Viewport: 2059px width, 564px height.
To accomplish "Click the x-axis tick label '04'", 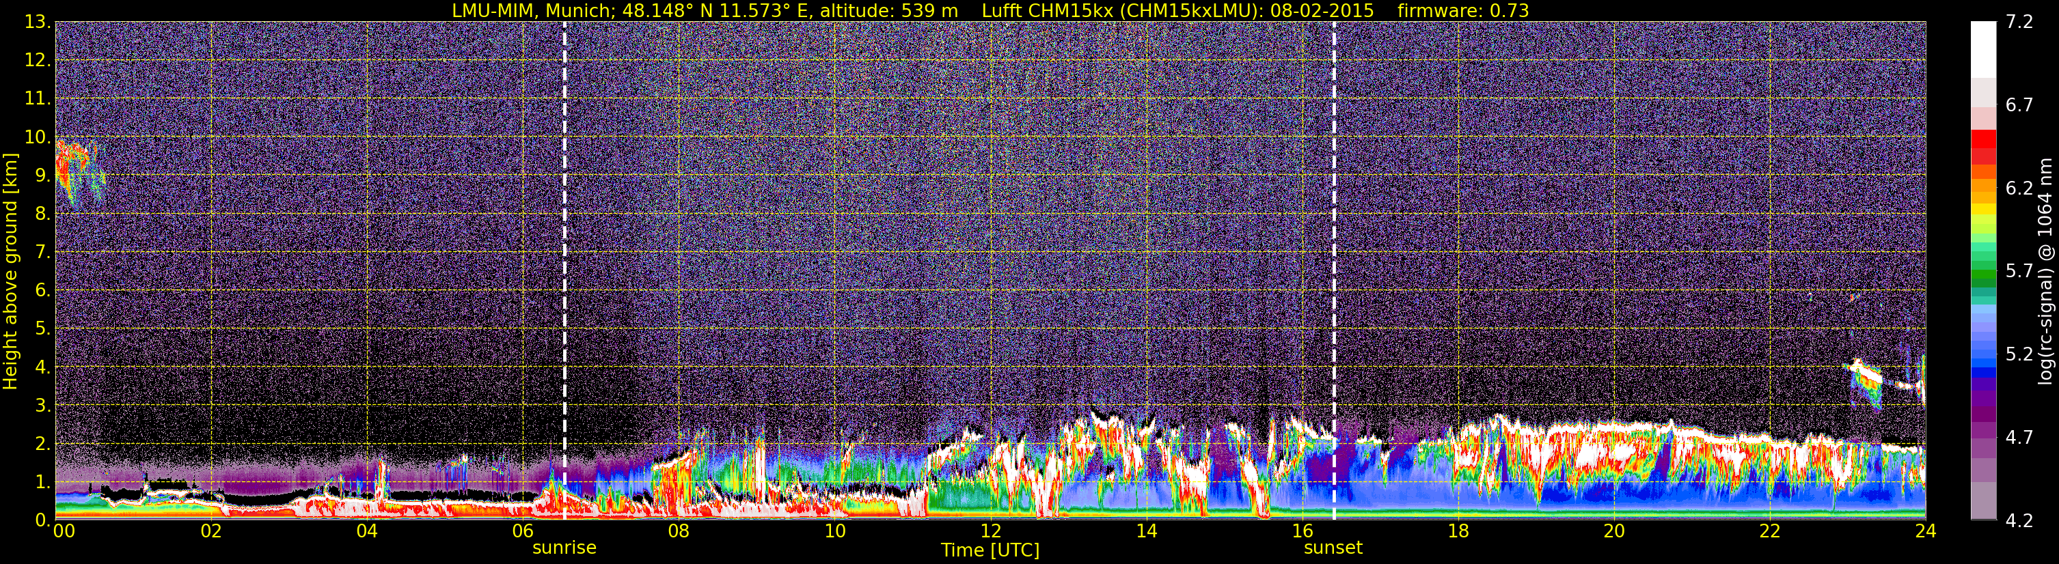I will [367, 531].
